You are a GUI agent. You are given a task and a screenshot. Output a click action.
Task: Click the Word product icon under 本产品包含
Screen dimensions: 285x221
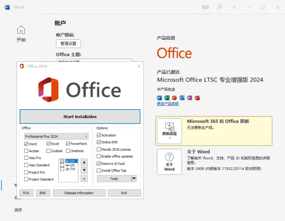point(159,98)
